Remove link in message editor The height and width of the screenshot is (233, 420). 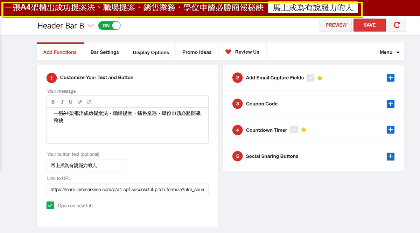(89, 102)
